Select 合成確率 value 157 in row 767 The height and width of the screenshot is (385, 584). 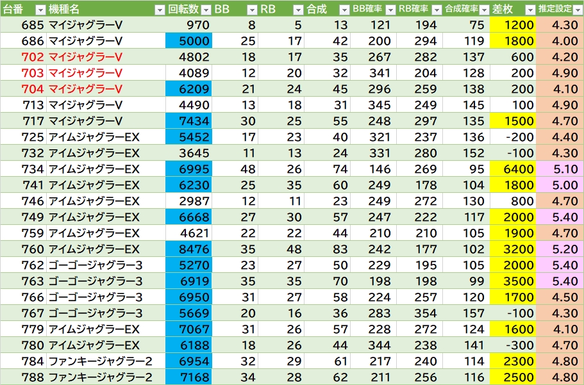[x=466, y=313]
